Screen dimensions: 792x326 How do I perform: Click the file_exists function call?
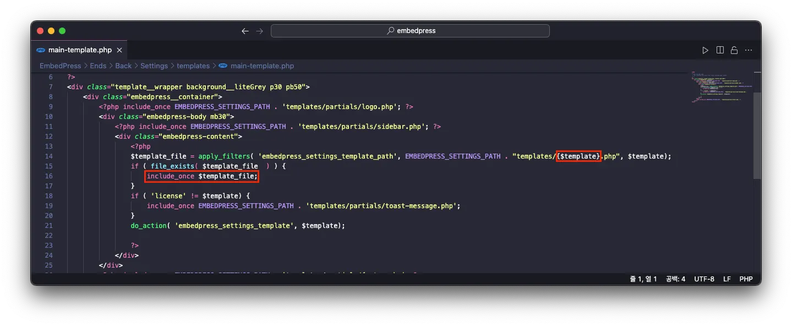pyautogui.click(x=172, y=166)
